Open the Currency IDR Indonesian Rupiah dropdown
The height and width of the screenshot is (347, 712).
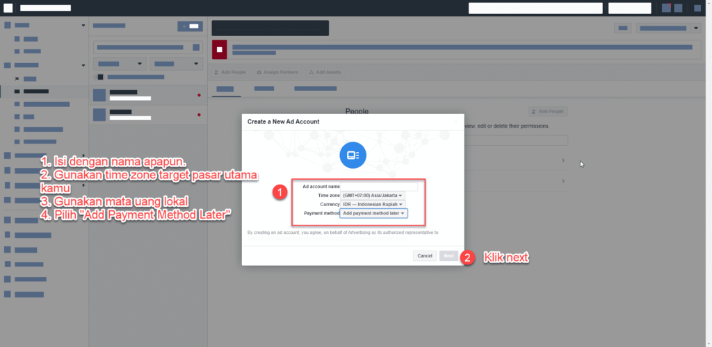(x=373, y=205)
